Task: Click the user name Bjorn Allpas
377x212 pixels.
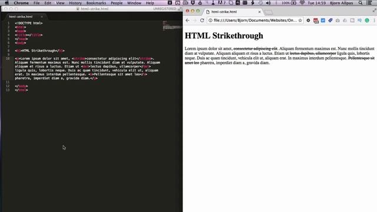Action: (x=342, y=3)
